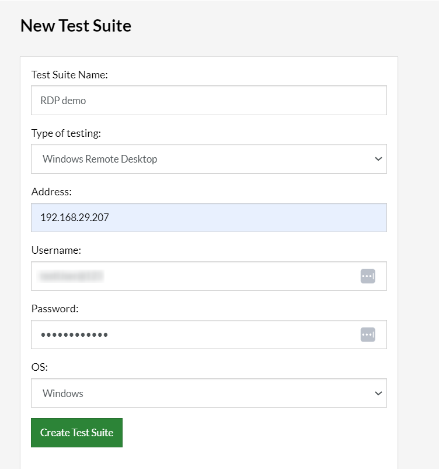This screenshot has height=469, width=439.
Task: Click the "Password:" label
Action: click(x=55, y=309)
